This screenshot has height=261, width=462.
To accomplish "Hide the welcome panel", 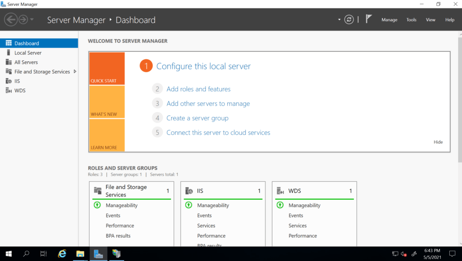I will point(438,142).
